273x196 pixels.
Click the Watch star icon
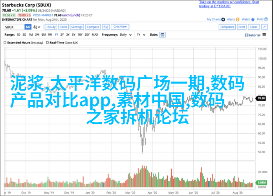253,20
